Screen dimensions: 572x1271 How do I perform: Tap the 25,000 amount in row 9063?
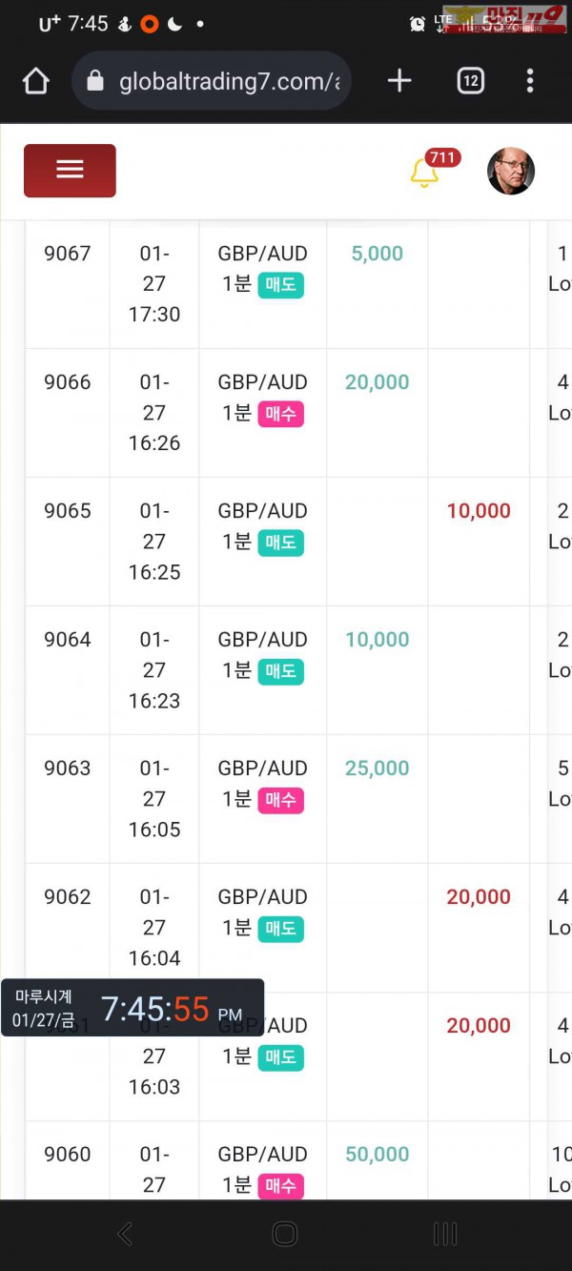pyautogui.click(x=378, y=769)
